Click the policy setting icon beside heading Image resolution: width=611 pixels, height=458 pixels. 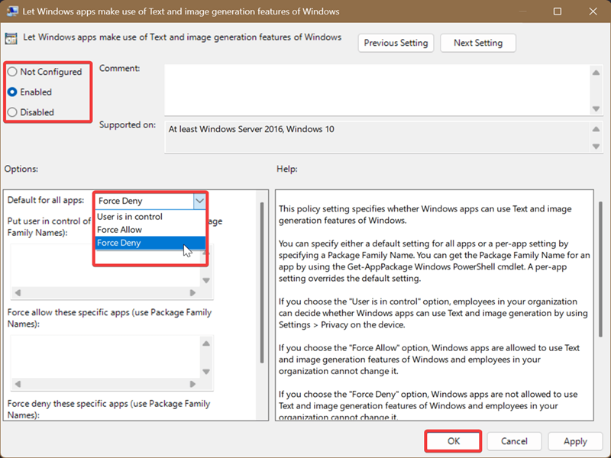point(11,39)
